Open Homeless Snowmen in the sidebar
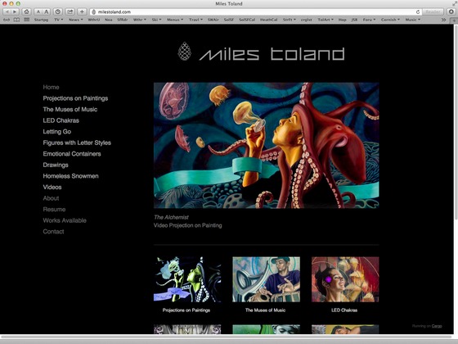Image resolution: width=458 pixels, height=344 pixels. (x=70, y=176)
